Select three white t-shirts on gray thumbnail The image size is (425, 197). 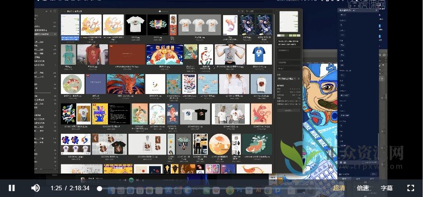(199, 25)
